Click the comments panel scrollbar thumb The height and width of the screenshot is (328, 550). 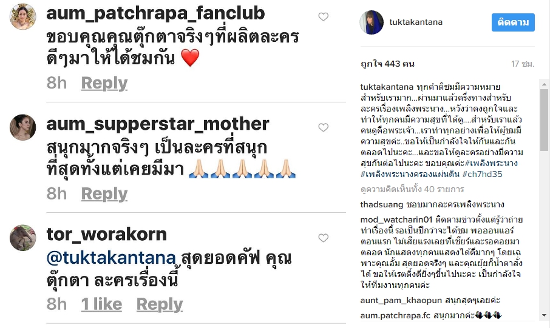544,120
